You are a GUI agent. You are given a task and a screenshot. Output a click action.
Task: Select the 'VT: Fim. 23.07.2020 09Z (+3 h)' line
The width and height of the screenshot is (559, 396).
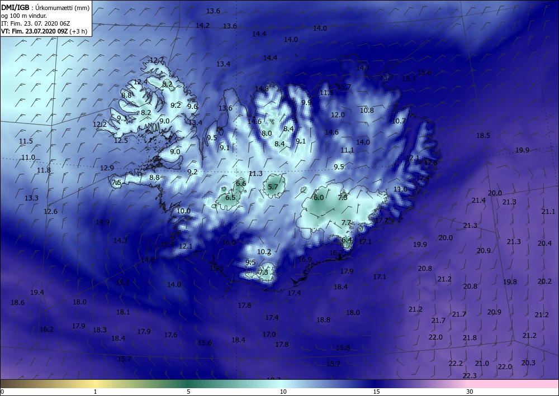click(44, 31)
